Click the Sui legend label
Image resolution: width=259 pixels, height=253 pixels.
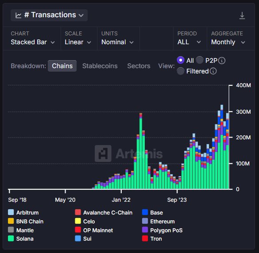click(x=87, y=239)
